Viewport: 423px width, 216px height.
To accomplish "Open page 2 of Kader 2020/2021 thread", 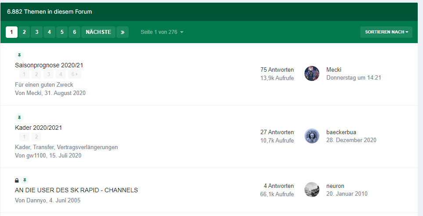I will 36,137.
